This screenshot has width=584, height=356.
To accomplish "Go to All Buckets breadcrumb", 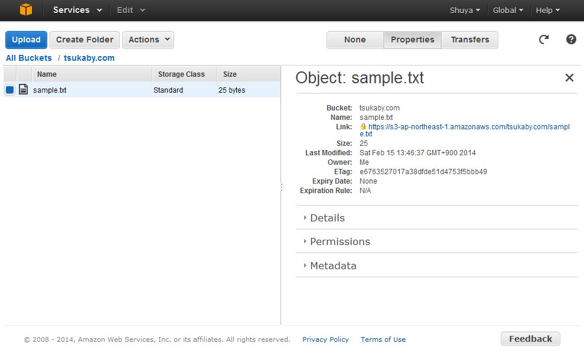I will click(x=29, y=58).
